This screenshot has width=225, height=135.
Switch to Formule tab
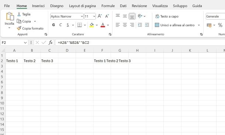pyautogui.click(x=108, y=6)
